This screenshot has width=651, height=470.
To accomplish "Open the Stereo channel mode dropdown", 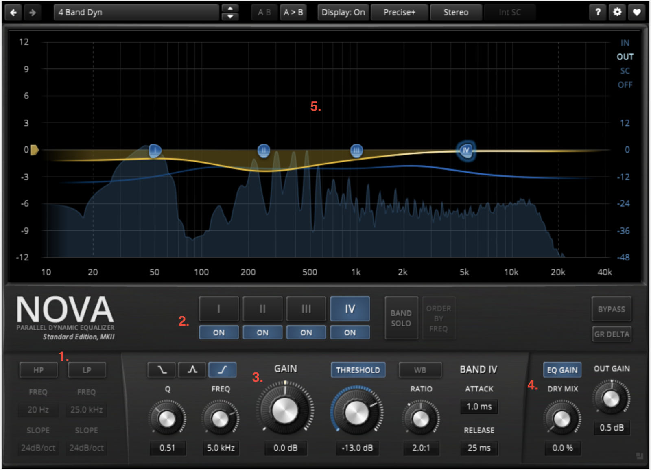I will [x=456, y=13].
